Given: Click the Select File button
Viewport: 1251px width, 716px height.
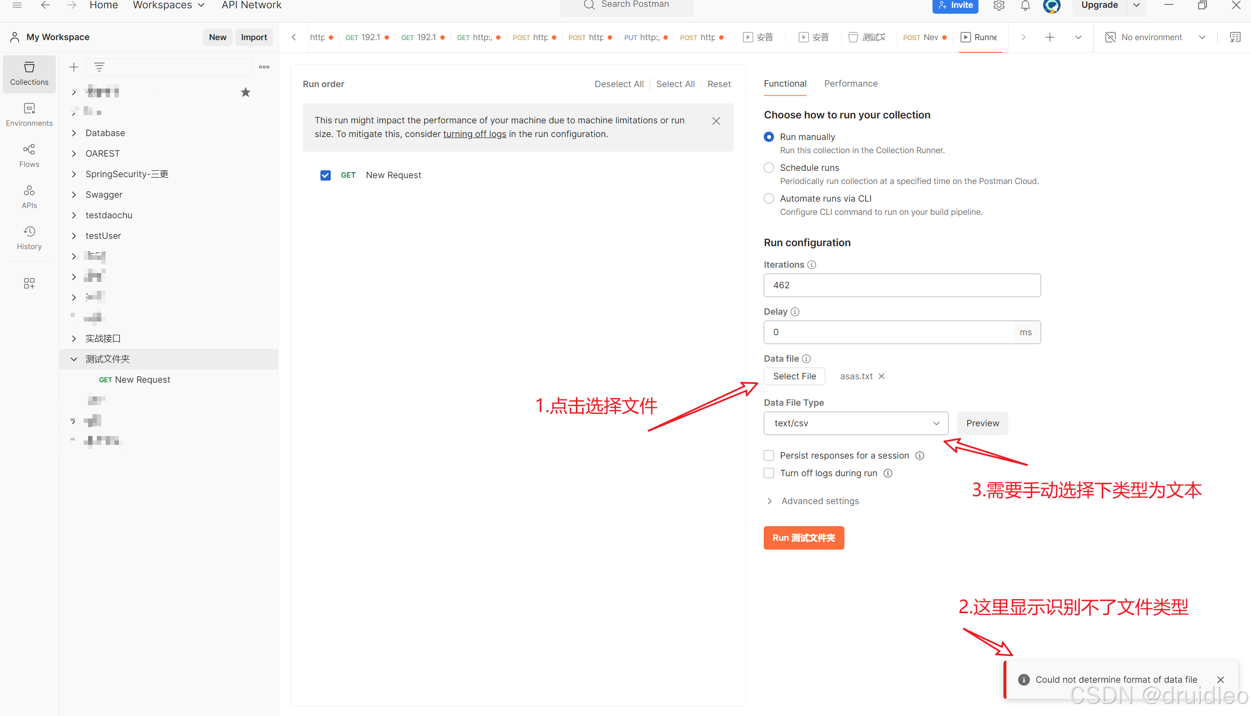Looking at the screenshot, I should tap(794, 376).
